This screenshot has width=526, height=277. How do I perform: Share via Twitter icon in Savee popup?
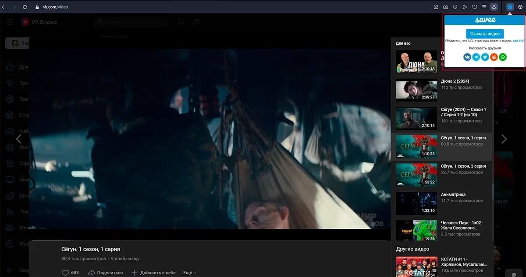point(485,57)
